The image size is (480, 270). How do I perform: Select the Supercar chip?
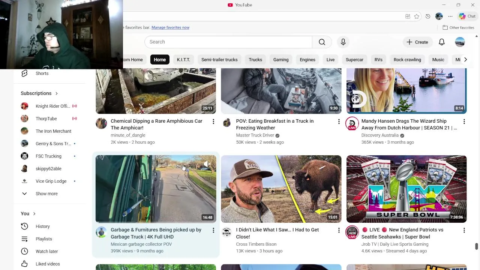click(x=354, y=60)
